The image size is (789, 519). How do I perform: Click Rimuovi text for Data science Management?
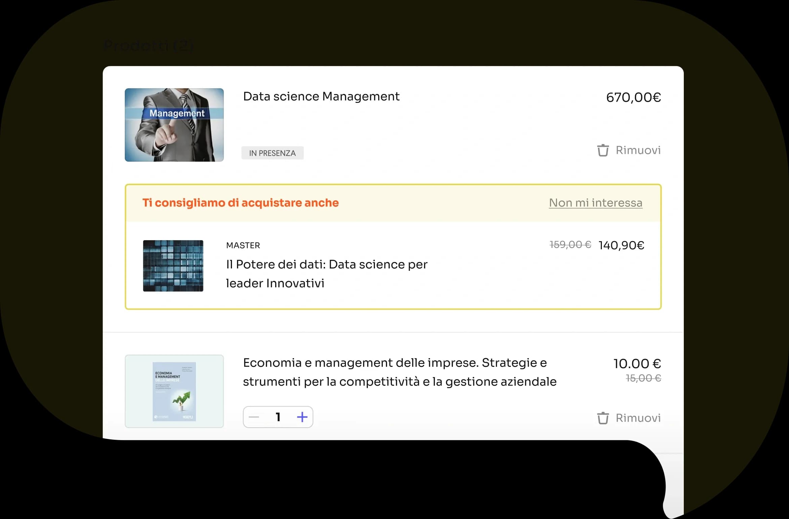coord(638,150)
